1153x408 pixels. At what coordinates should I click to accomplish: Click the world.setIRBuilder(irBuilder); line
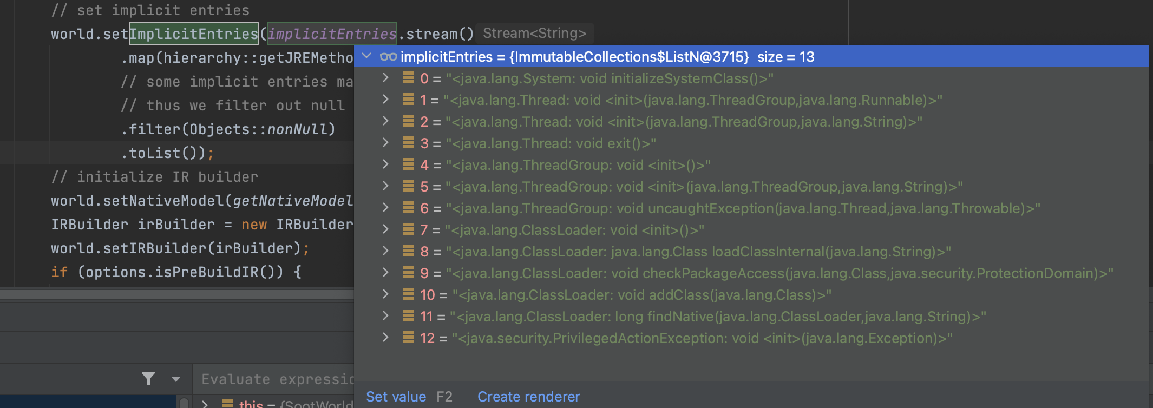[180, 248]
